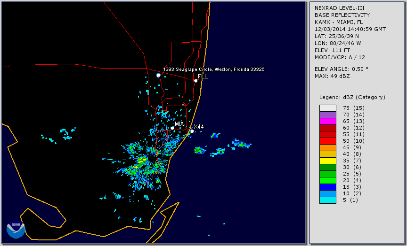This screenshot has height=246, width=407.
Task: Click the 'ELEV ANGLE: 0.50 °' text
Action: [x=342, y=69]
